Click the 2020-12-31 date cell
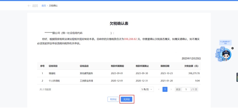The width and height of the screenshot is (238, 109). pyautogui.click(x=142, y=81)
